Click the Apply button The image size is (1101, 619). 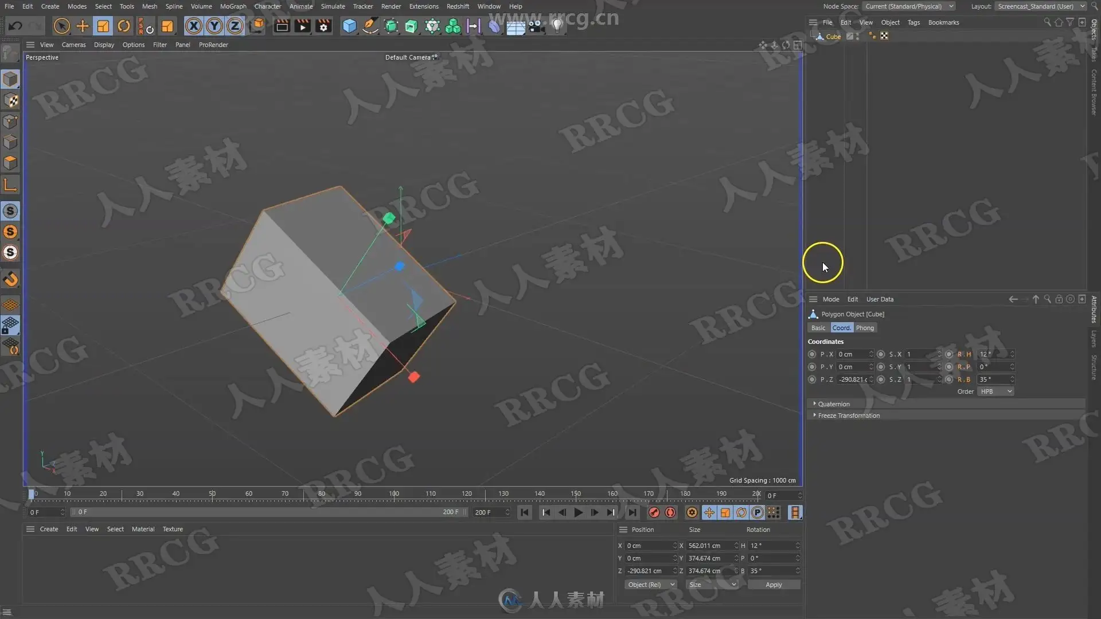click(774, 585)
